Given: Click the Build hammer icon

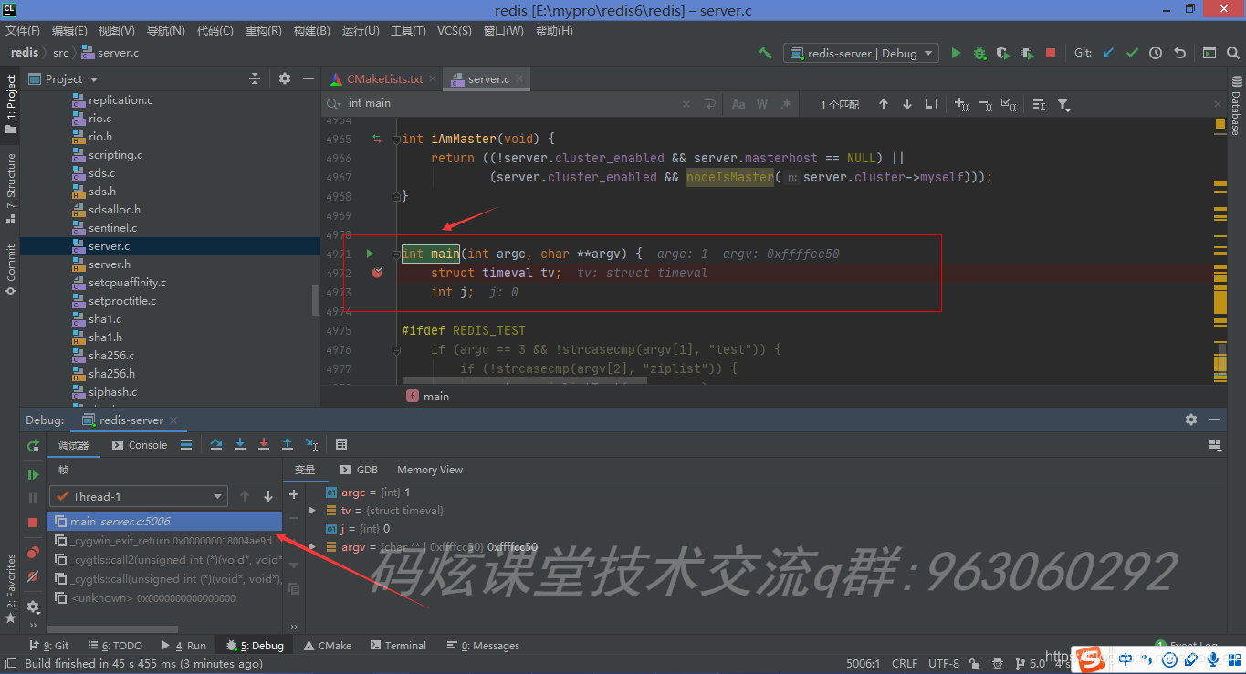Looking at the screenshot, I should tap(765, 53).
